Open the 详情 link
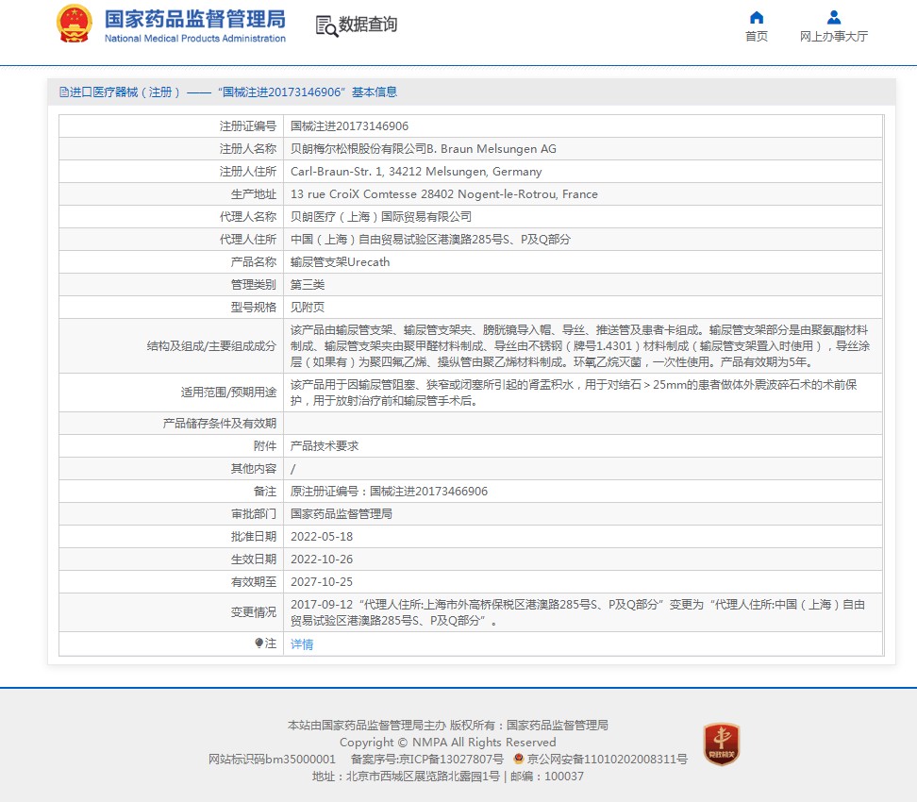 (x=302, y=644)
